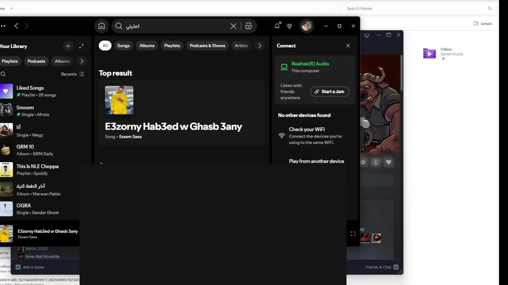This screenshot has height=285, width=508.
Task: Toggle the Explorer Details pane
Action: [483, 24]
